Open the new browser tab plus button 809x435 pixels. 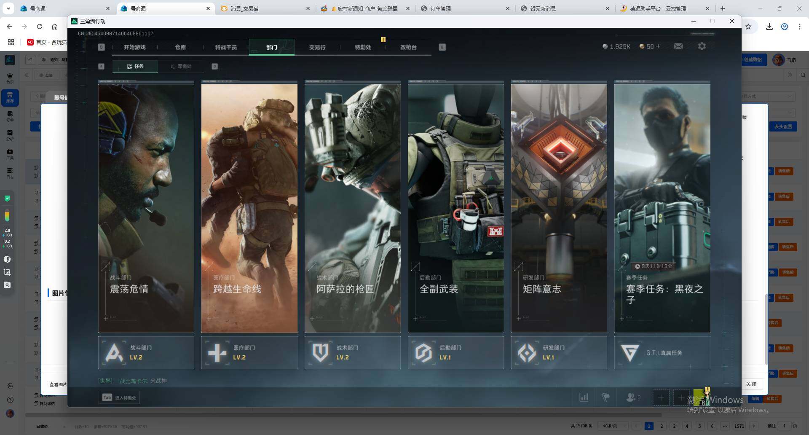click(x=723, y=8)
